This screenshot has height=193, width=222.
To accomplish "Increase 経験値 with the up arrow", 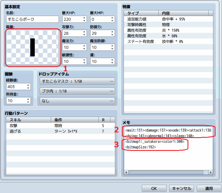I will (28, 85).
